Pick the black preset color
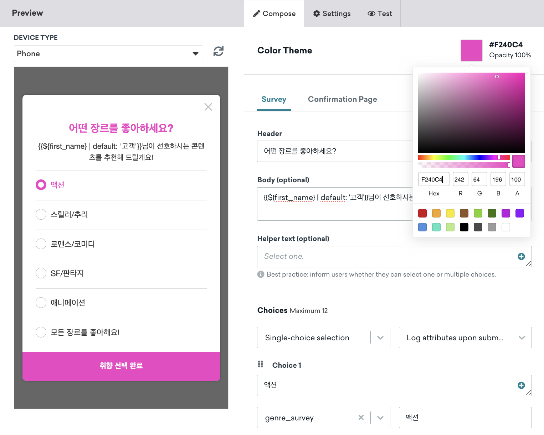The width and height of the screenshot is (544, 435). coord(464,227)
